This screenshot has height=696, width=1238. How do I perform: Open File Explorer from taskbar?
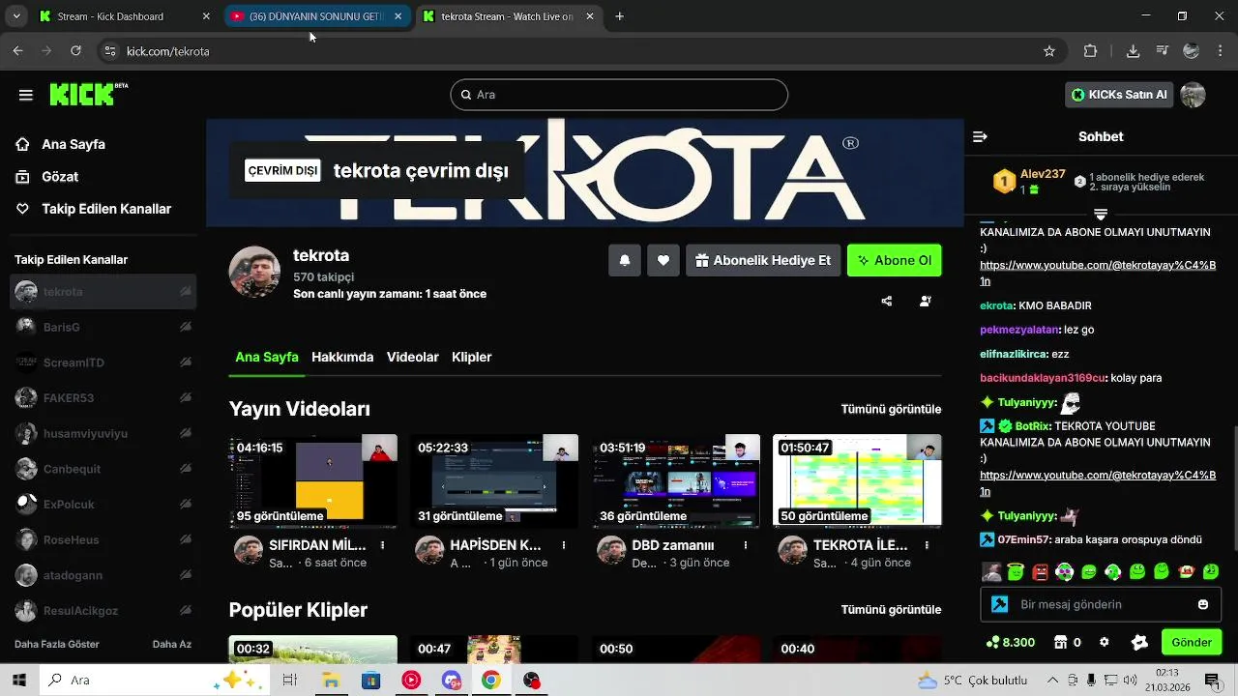click(330, 680)
